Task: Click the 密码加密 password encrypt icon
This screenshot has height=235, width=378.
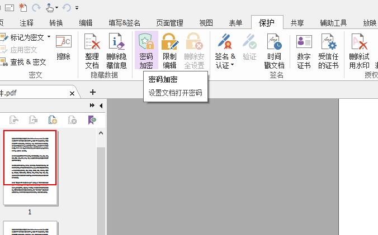Action: pos(146,50)
